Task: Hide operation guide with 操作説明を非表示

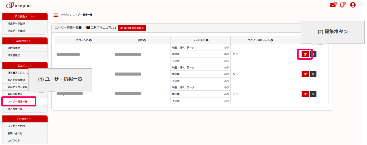Action: [x=132, y=28]
